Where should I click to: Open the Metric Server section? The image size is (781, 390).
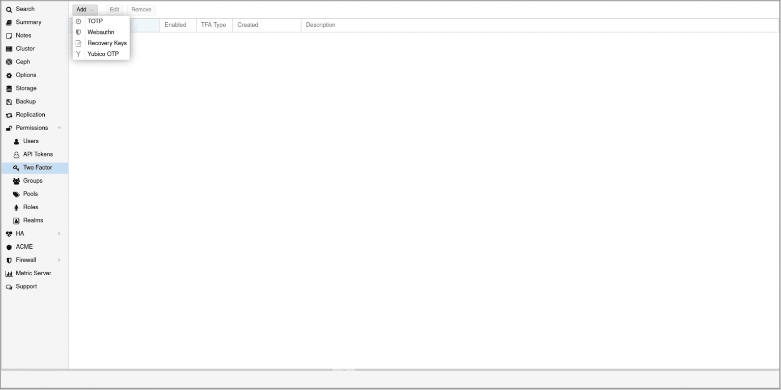(x=35, y=273)
